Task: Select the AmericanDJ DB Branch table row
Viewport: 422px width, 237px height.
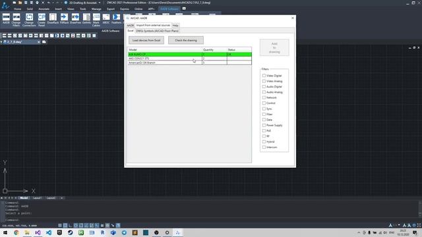Action: pos(190,63)
